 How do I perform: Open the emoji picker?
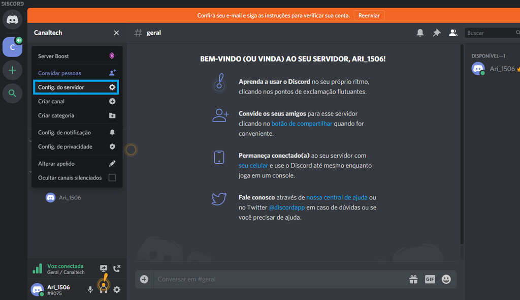coord(446,279)
